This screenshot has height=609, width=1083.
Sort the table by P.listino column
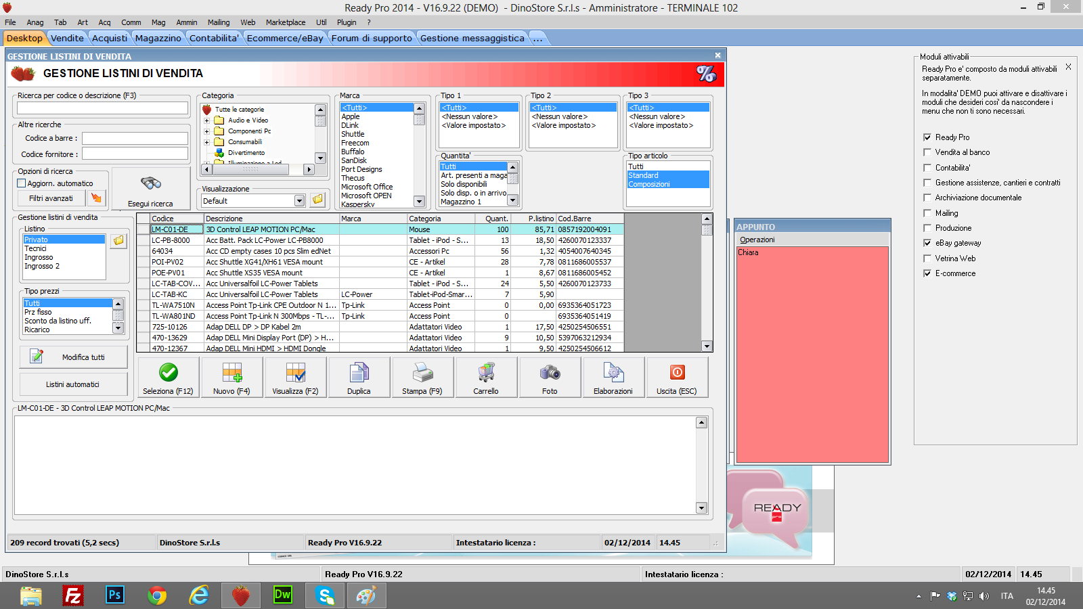pos(533,219)
